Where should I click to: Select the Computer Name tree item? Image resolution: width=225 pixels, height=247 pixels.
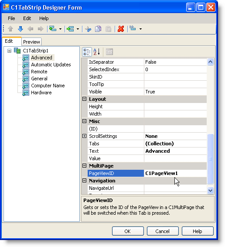pos(48,86)
